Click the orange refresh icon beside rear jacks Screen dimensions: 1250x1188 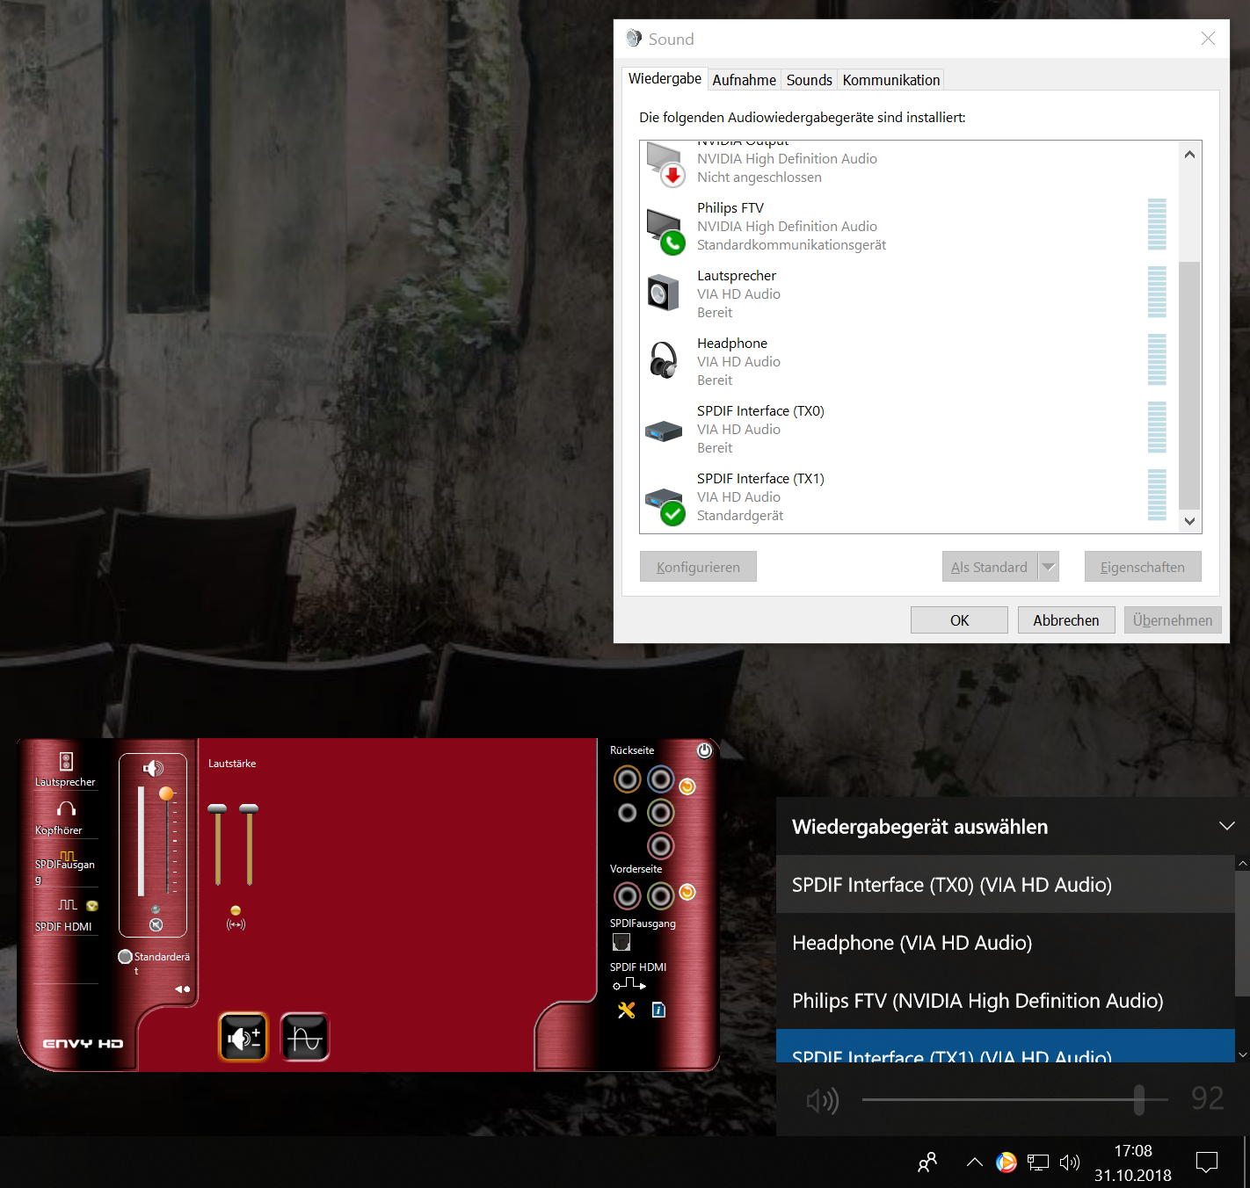click(x=687, y=786)
